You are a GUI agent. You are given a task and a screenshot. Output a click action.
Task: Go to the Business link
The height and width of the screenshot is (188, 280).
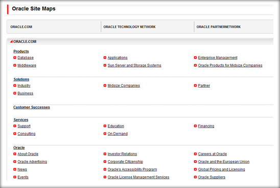point(26,93)
